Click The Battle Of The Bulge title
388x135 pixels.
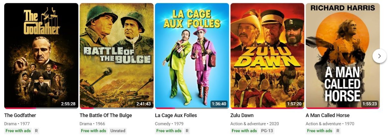[x=106, y=115]
